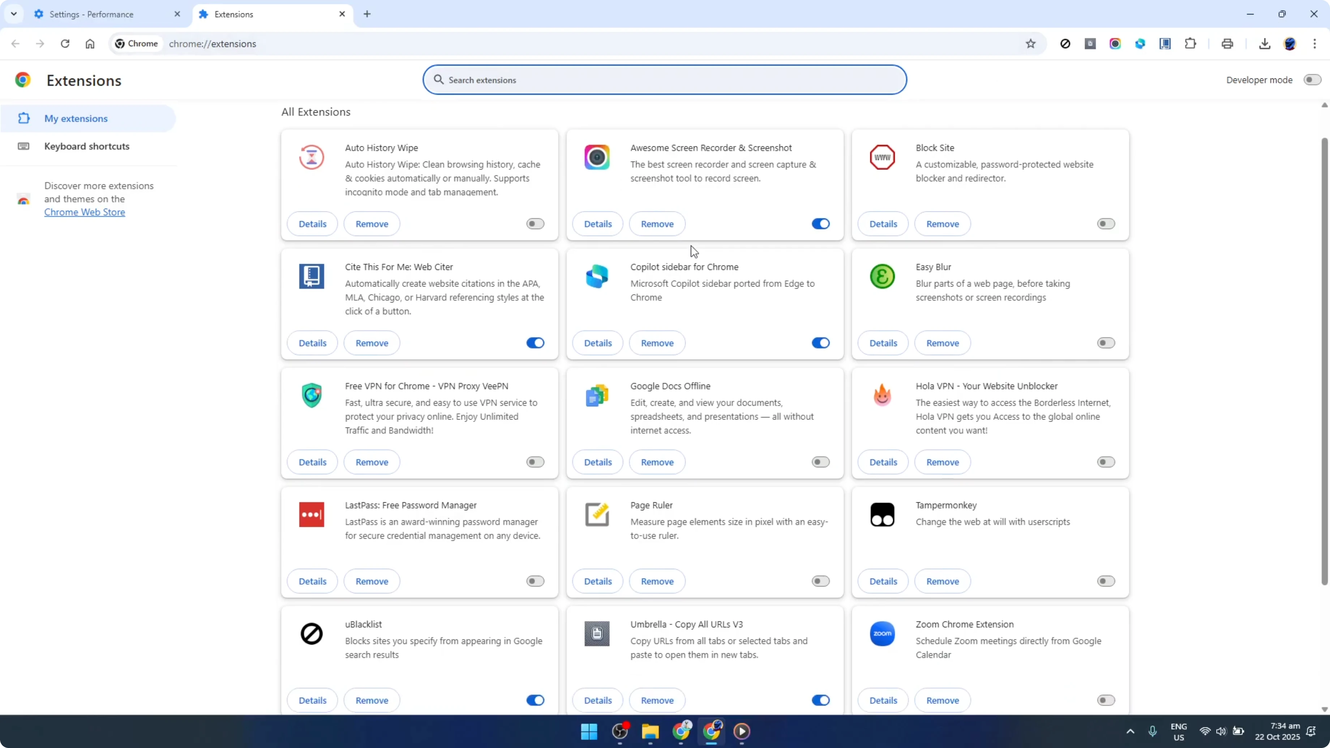The image size is (1330, 748).
Task: Click the Free VPN VeePN shield icon
Action: tap(311, 395)
